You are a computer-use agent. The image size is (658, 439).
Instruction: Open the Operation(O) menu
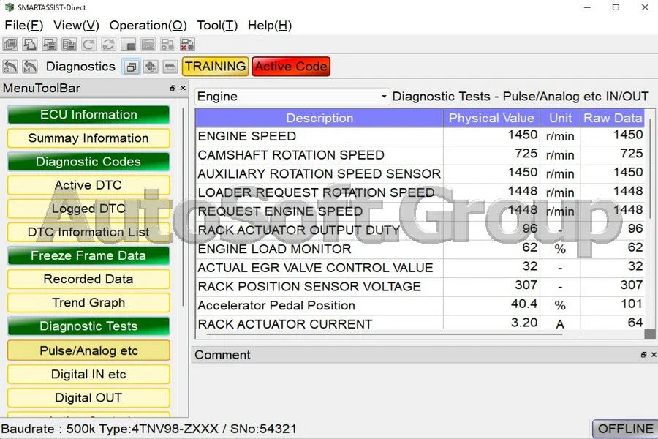pos(148,25)
